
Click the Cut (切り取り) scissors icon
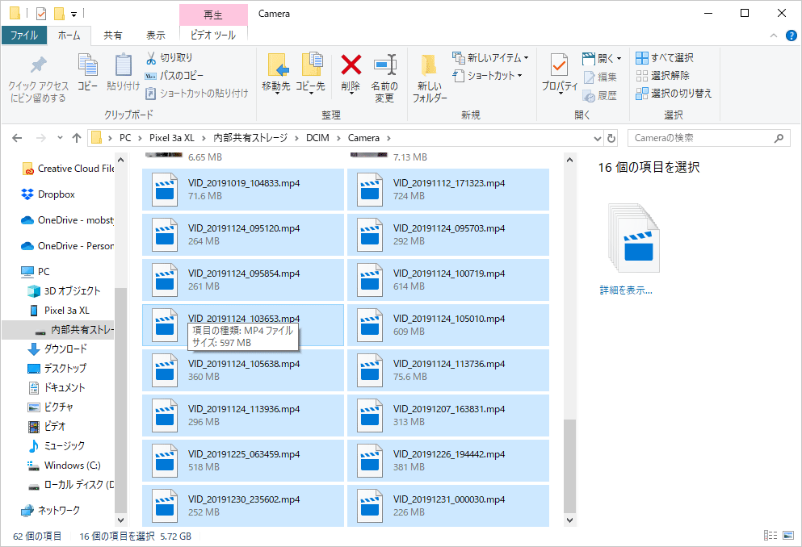(x=151, y=58)
